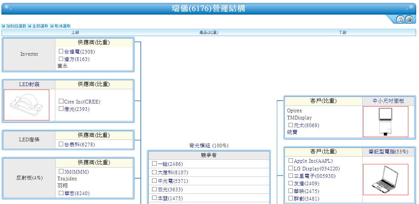Viewport: 419px width, 204px height.
Task: Check the 台達電(2308) checkbox
Action: point(61,51)
